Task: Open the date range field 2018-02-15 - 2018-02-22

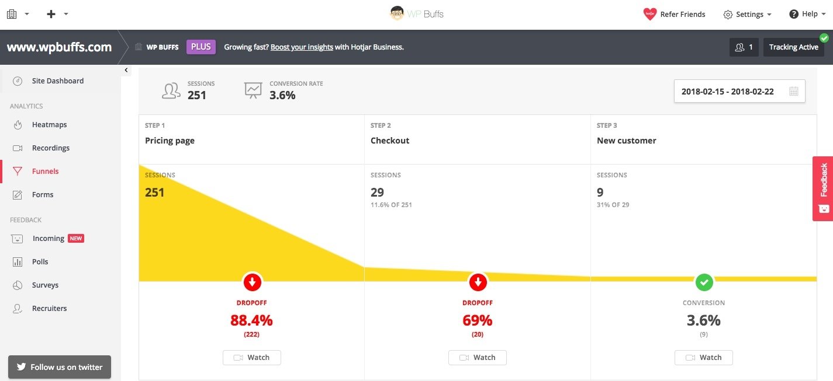Action: pyautogui.click(x=739, y=91)
